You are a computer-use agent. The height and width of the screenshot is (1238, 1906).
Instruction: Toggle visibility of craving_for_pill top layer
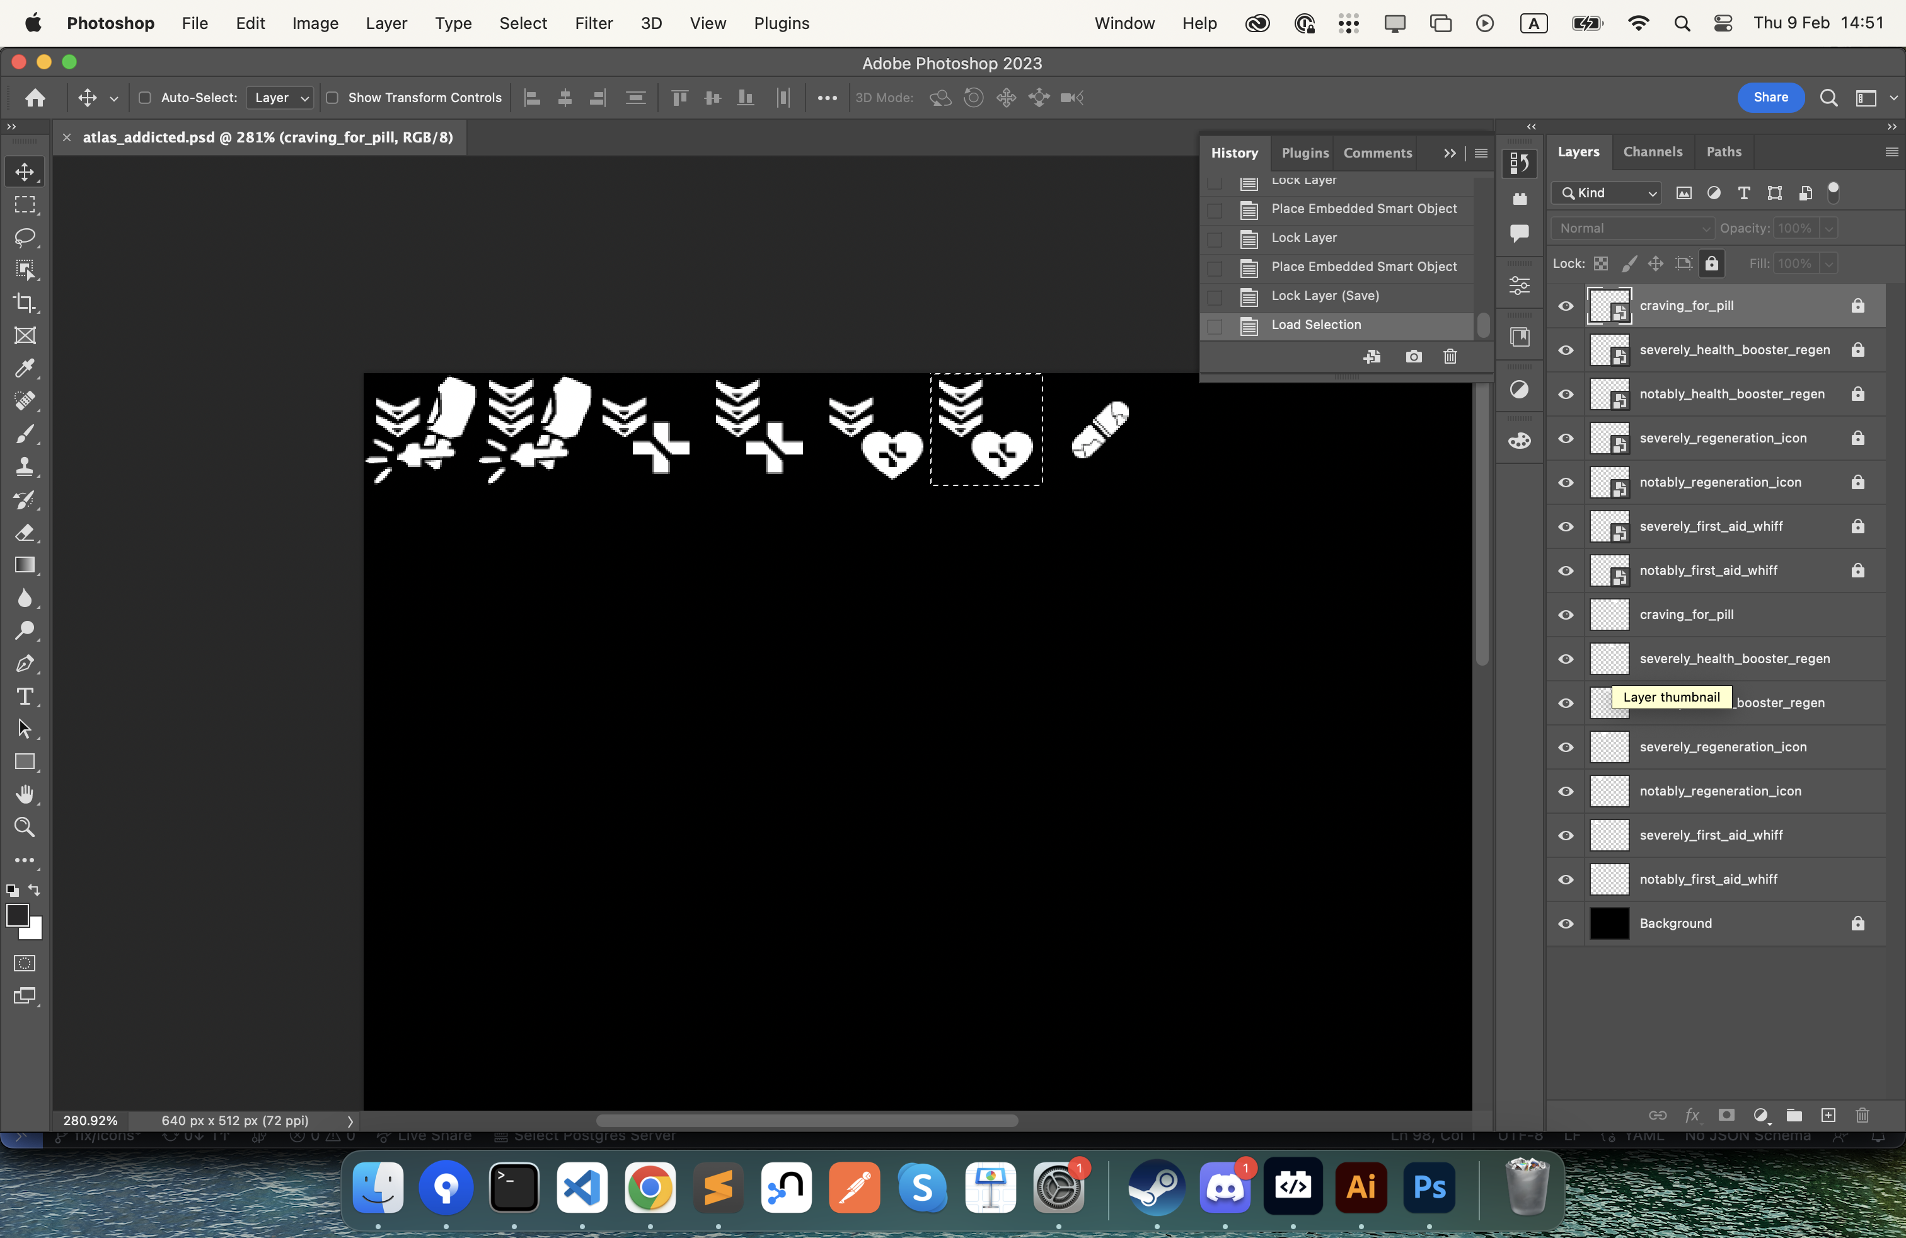pos(1566,306)
